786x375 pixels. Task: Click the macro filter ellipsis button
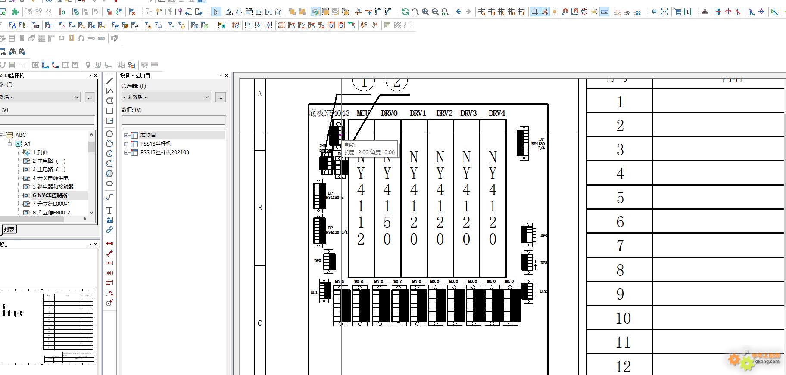(x=220, y=97)
